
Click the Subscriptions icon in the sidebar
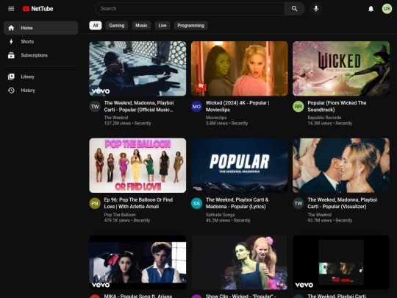coord(11,55)
